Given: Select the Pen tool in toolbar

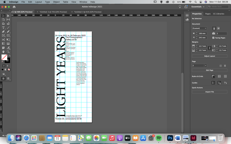Looking at the screenshot, I should (x=3, y=32).
